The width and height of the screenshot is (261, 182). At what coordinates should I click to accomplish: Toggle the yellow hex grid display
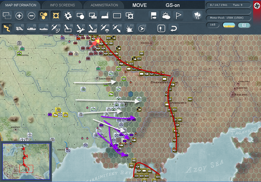click(44, 16)
